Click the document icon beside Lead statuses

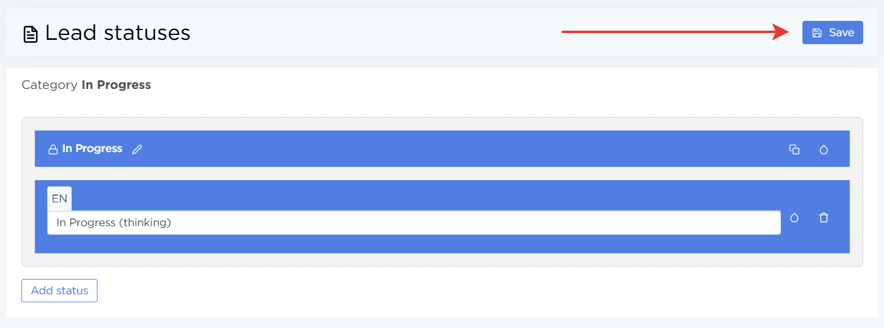pyautogui.click(x=30, y=34)
